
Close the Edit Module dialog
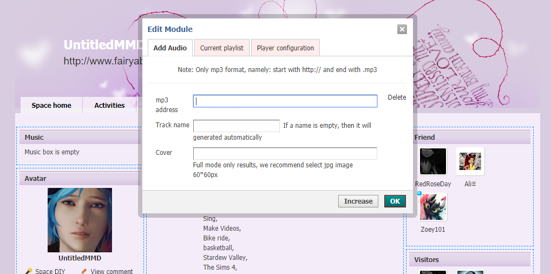pos(402,29)
